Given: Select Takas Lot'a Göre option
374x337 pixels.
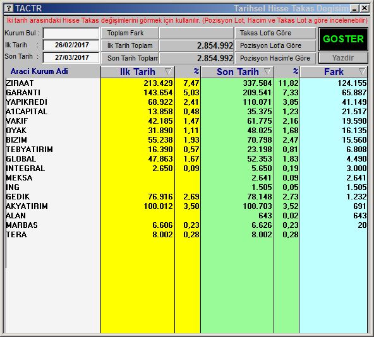Looking at the screenshot, I should point(275,33).
